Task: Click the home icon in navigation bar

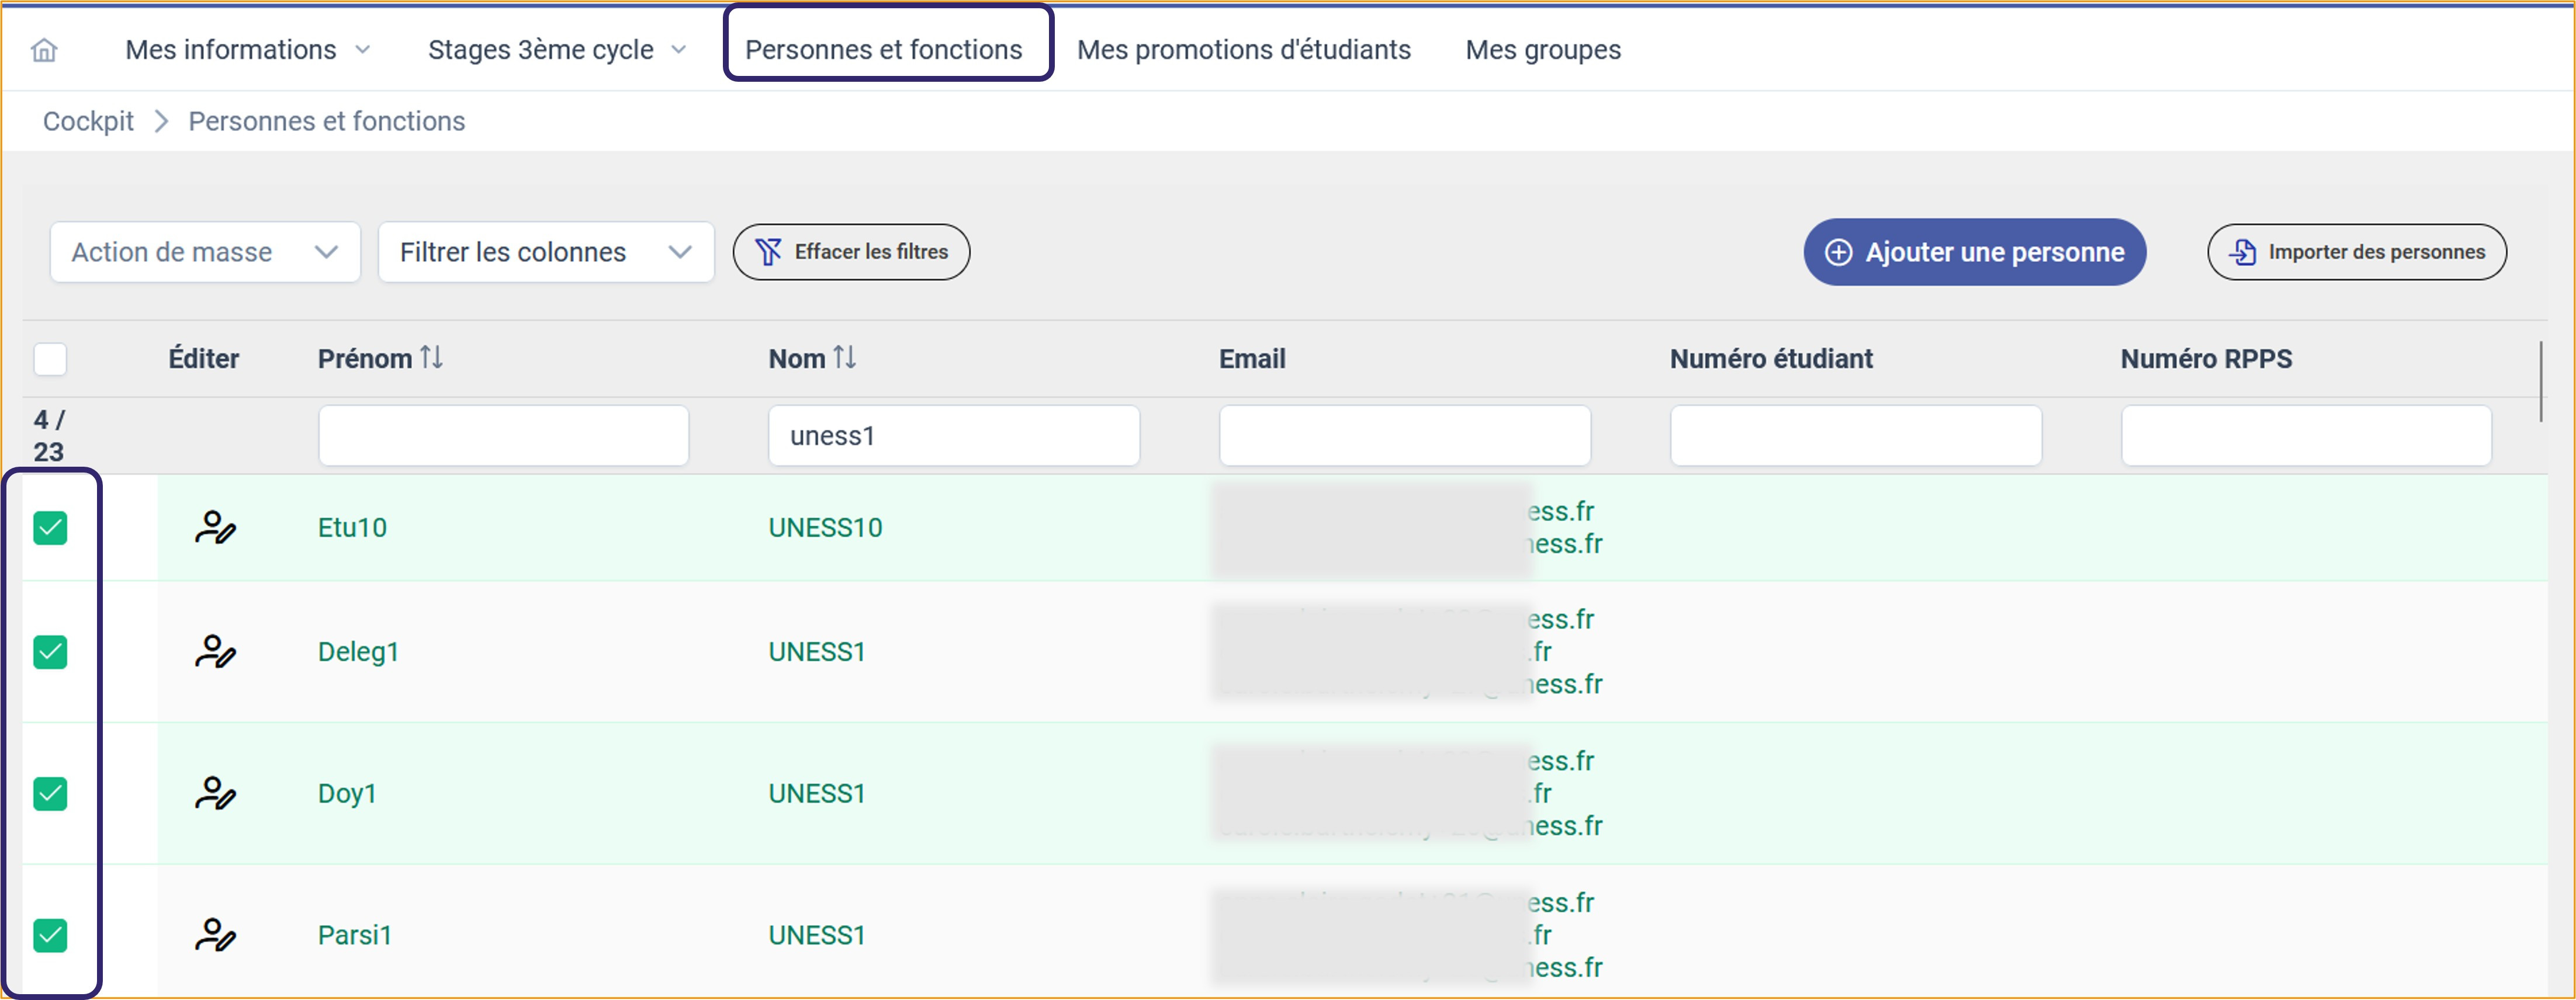Action: [x=44, y=50]
